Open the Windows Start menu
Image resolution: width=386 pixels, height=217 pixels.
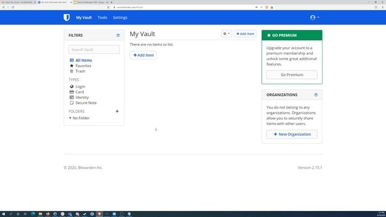pos(4,214)
